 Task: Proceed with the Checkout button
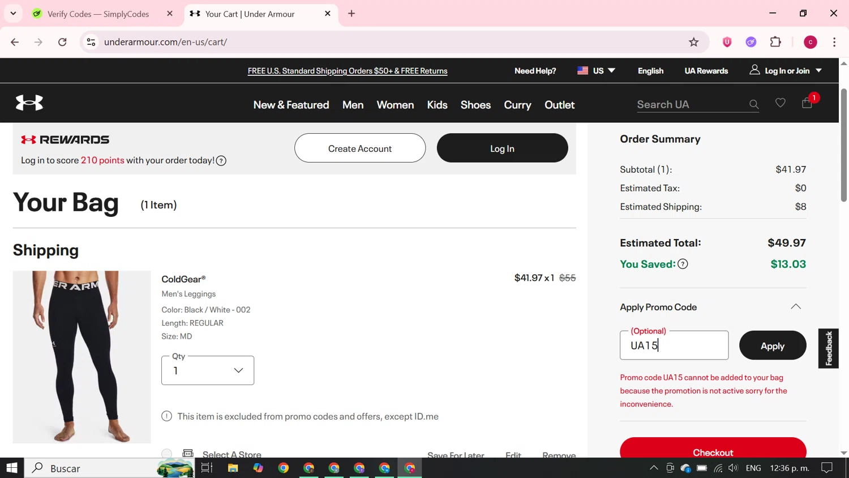713,448
